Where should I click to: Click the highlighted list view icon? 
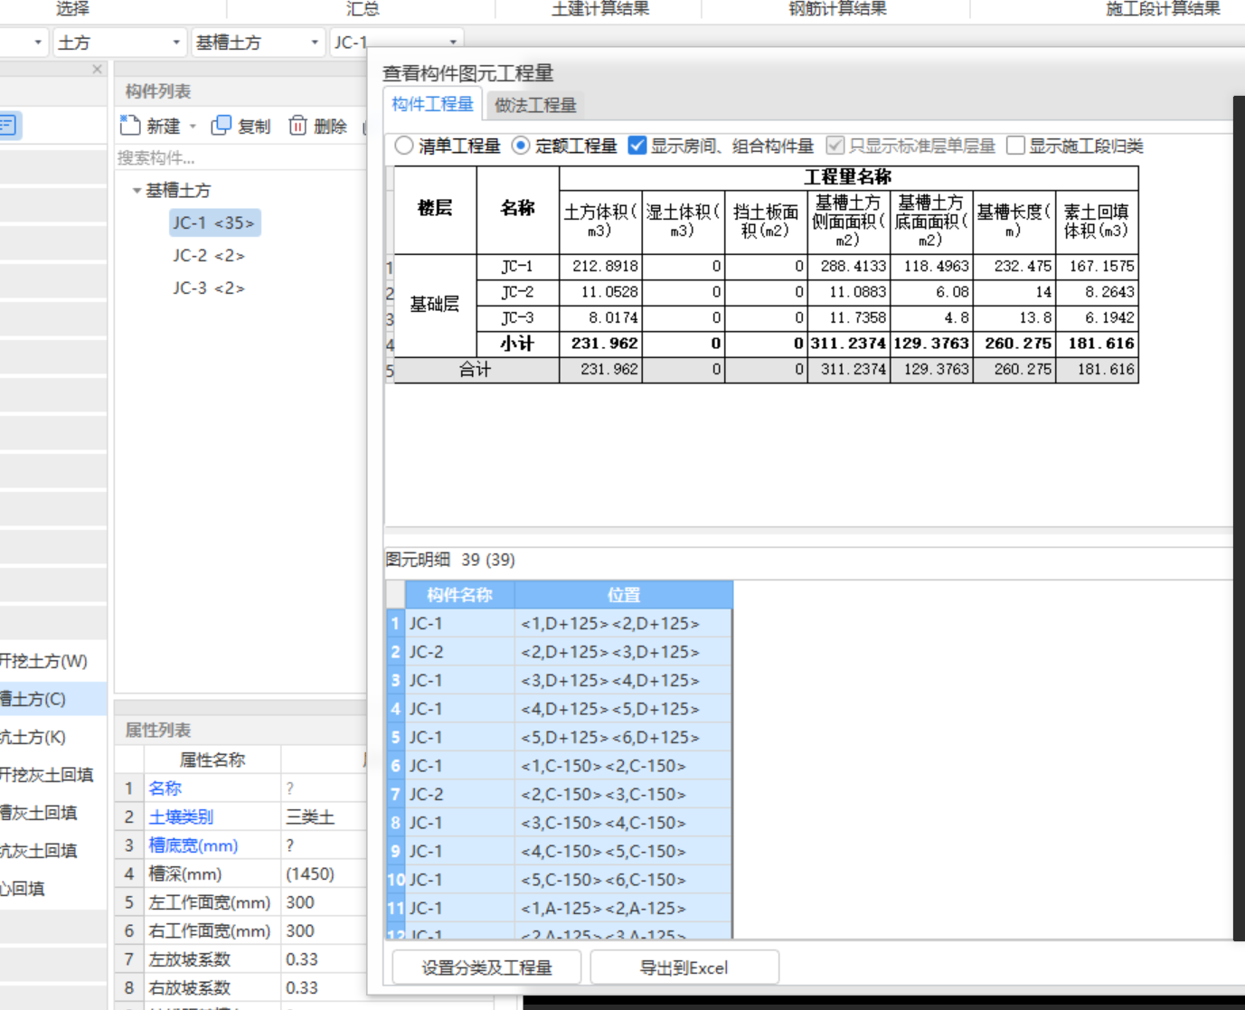pos(9,125)
